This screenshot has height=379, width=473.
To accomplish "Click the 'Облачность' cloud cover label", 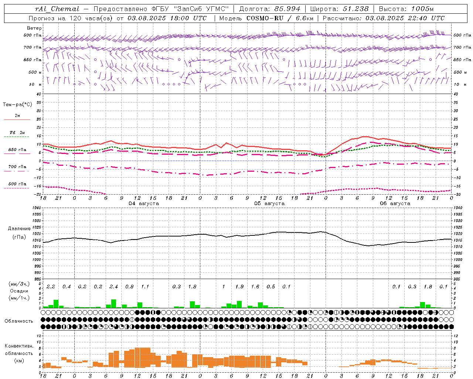I will [x=19, y=321].
